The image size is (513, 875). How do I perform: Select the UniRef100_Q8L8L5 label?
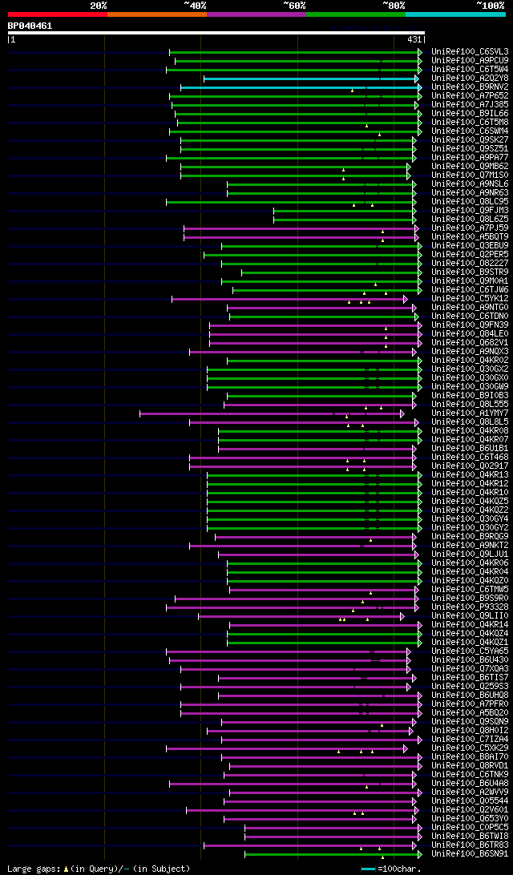coord(470,422)
